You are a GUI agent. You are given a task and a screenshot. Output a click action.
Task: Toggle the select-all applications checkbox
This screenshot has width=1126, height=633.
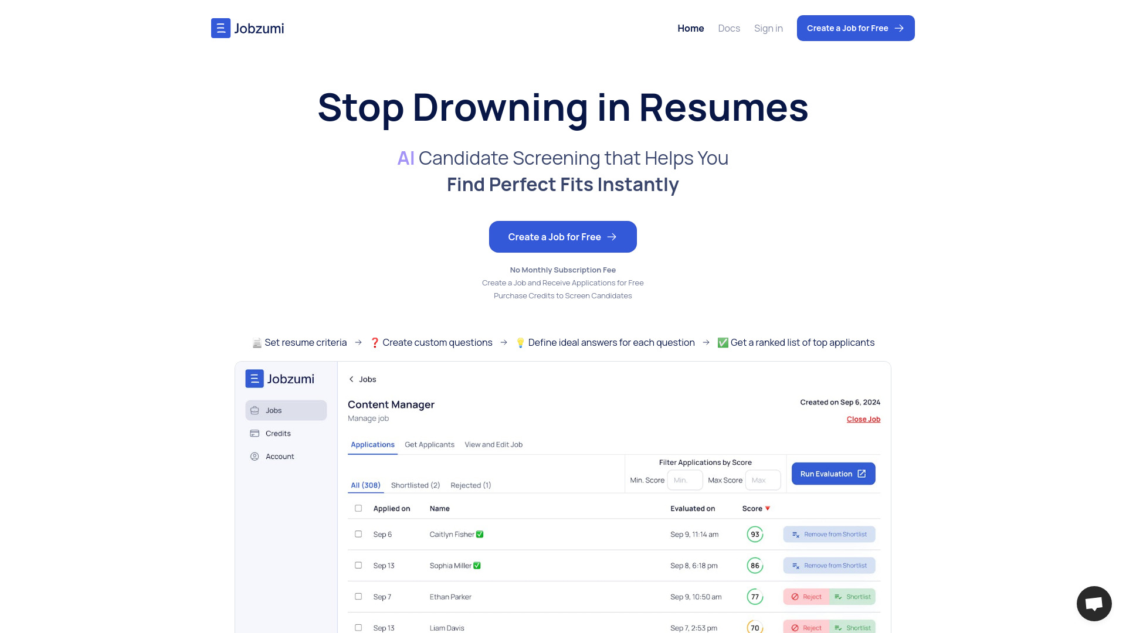click(x=358, y=509)
